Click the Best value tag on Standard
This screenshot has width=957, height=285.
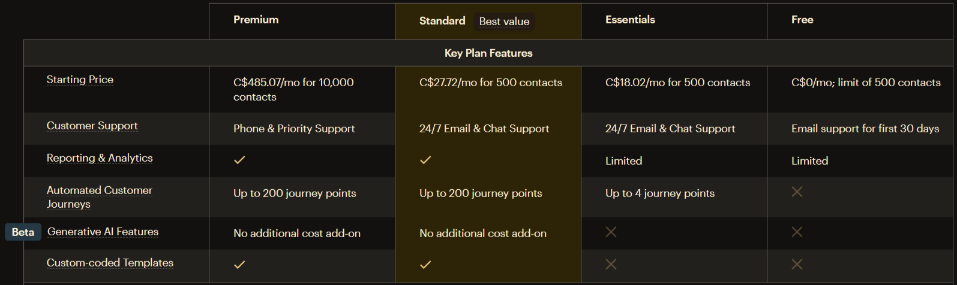(x=504, y=22)
